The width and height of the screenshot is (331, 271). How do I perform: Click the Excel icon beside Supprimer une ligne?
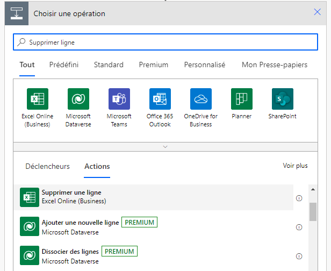tap(30, 197)
